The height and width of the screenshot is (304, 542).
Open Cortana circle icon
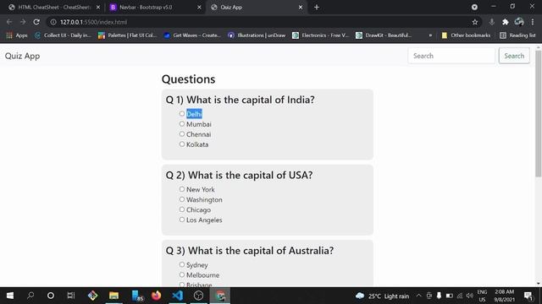pyautogui.click(x=51, y=296)
